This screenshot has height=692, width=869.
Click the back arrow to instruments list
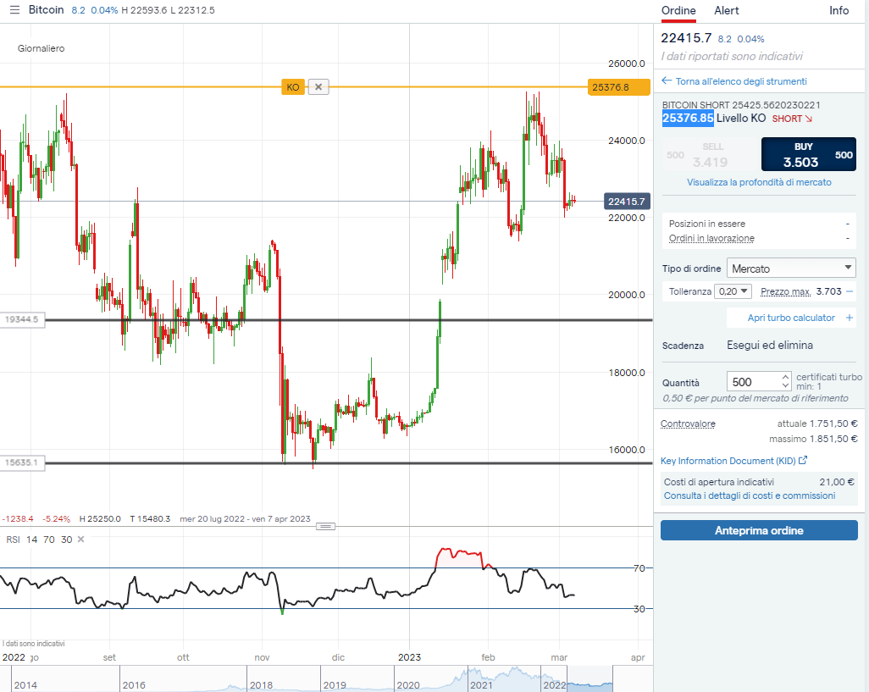click(x=667, y=81)
